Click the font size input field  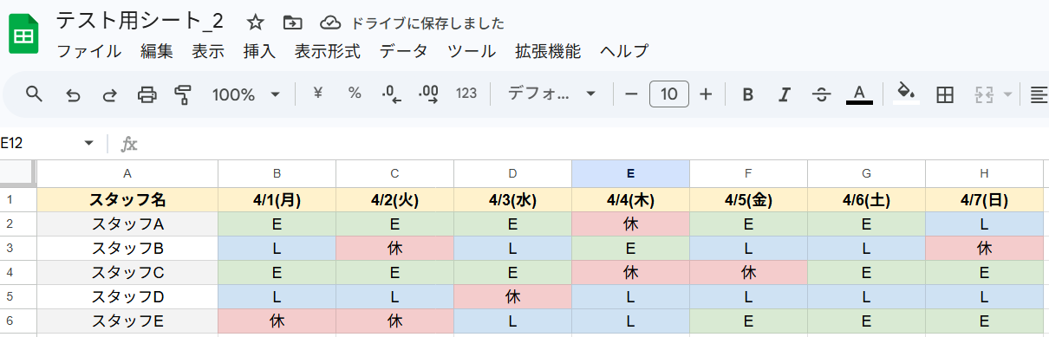click(x=669, y=94)
